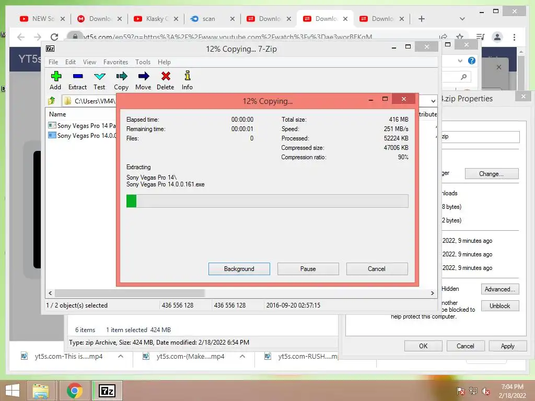Click the network tray icon

tap(473, 391)
